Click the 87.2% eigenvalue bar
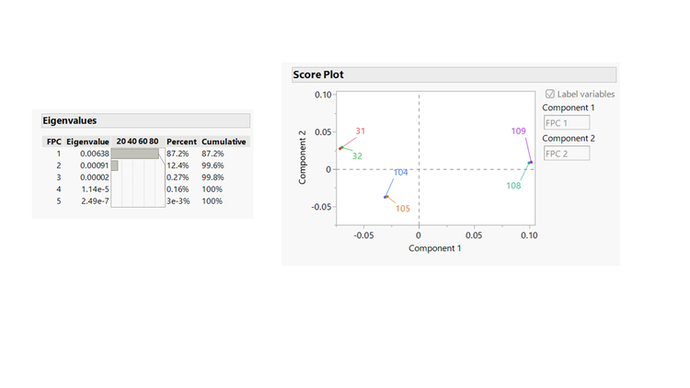 (x=135, y=154)
